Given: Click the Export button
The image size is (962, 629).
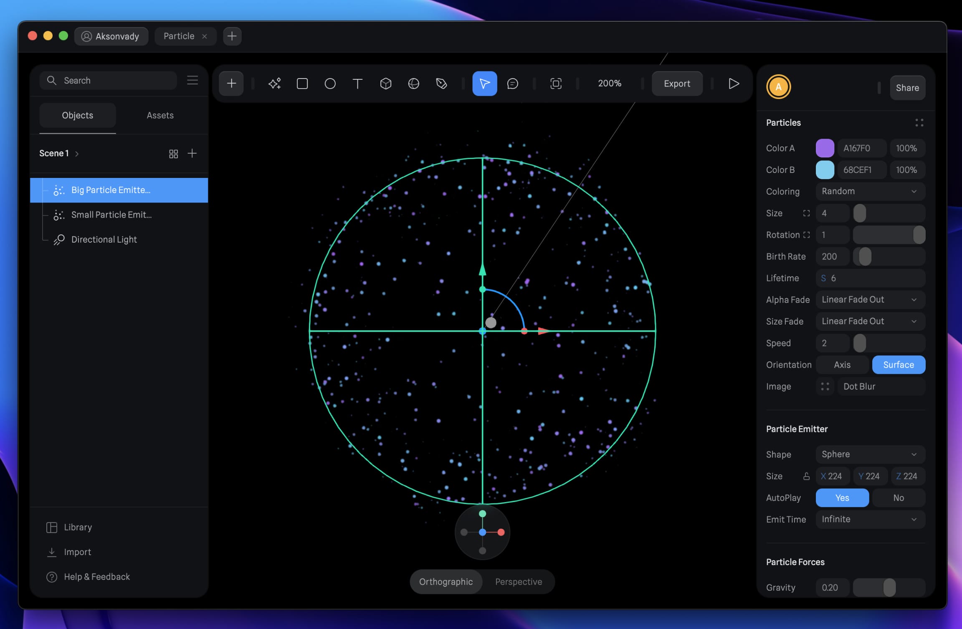Looking at the screenshot, I should click(x=677, y=83).
